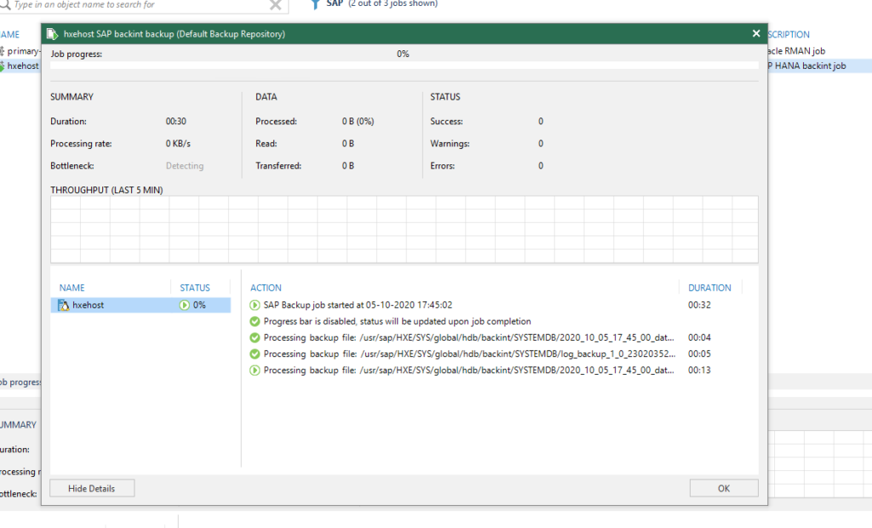Click the 00:32 duration of the job start row
Viewport: 872px width, 528px height.
point(699,305)
